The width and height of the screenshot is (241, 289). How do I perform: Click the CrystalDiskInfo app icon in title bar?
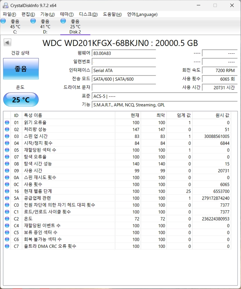pos(5,5)
